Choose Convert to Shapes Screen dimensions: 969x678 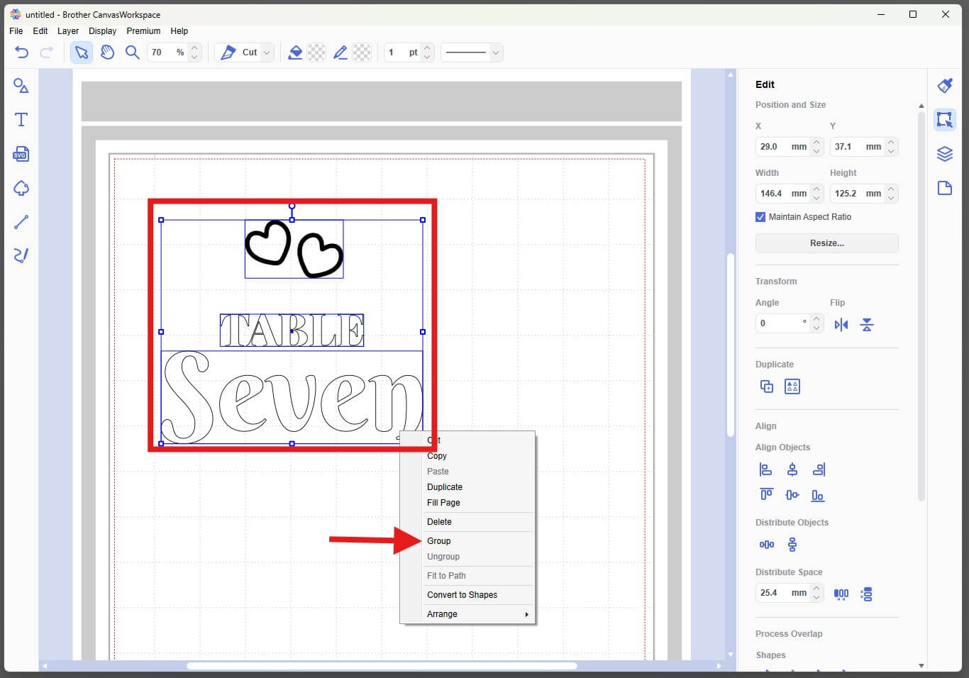(467, 595)
